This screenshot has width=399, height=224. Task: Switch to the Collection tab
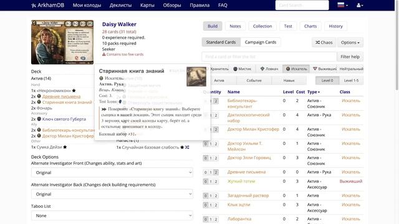[x=262, y=26]
